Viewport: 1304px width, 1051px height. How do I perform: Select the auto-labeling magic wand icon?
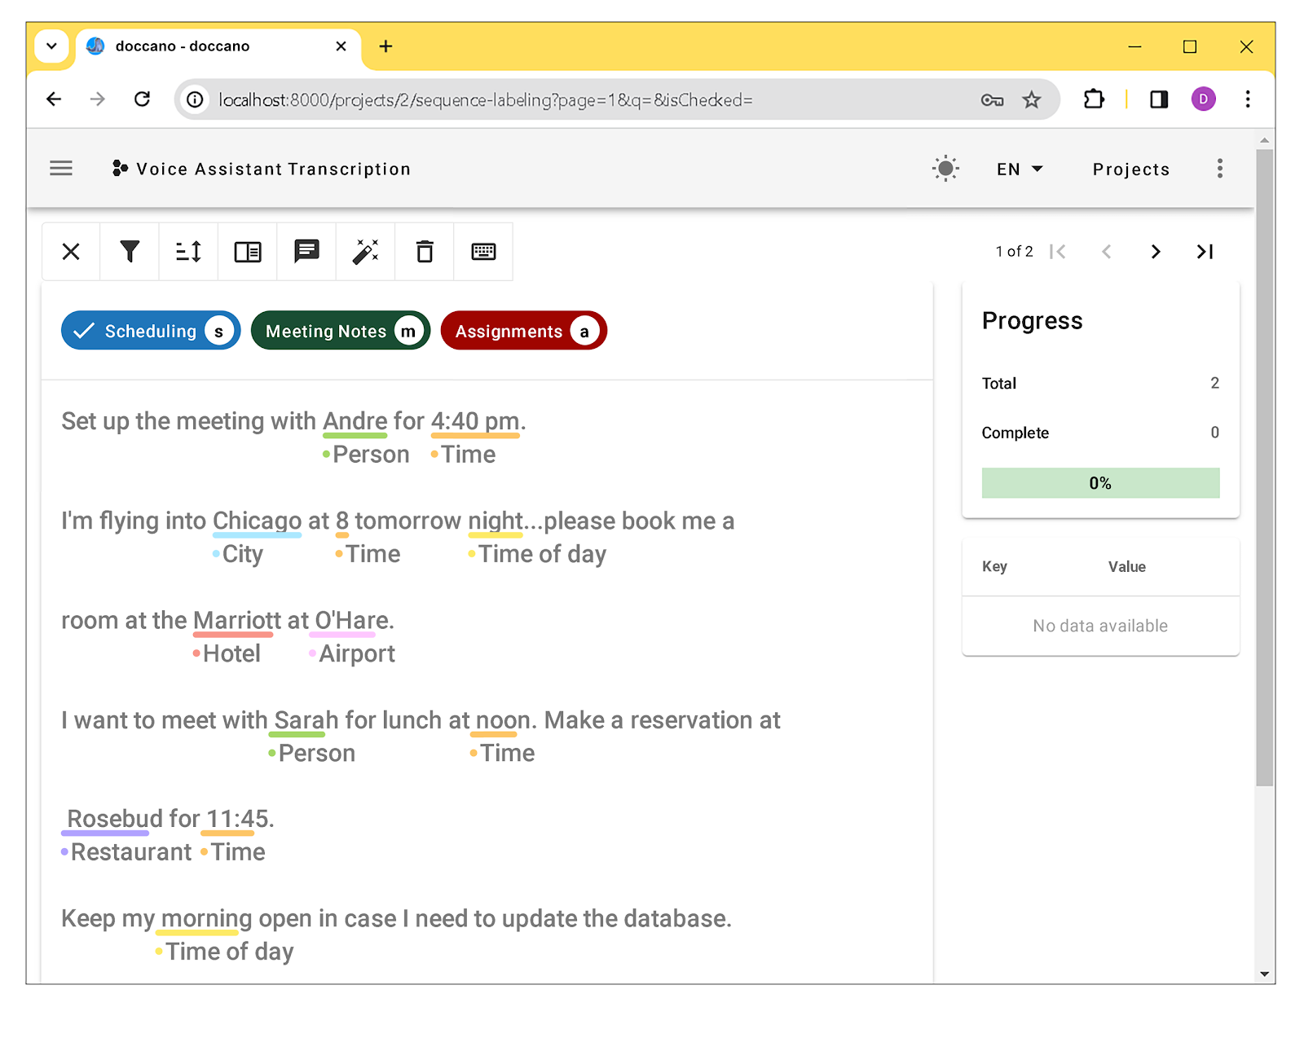[x=365, y=252]
